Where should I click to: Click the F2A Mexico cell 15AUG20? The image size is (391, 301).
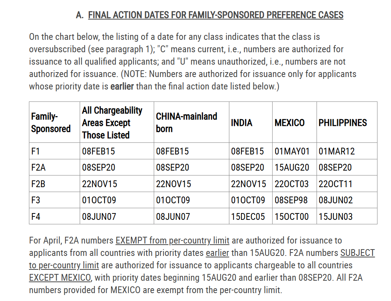point(292,167)
